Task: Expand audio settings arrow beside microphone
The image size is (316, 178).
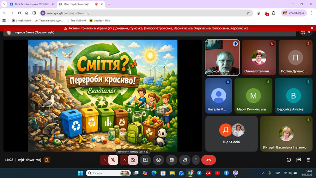Action: click(105, 160)
